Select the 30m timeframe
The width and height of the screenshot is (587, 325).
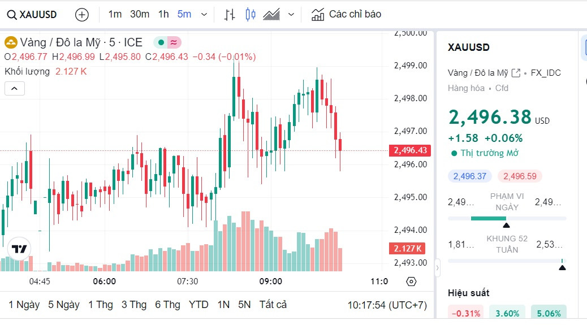pos(140,14)
